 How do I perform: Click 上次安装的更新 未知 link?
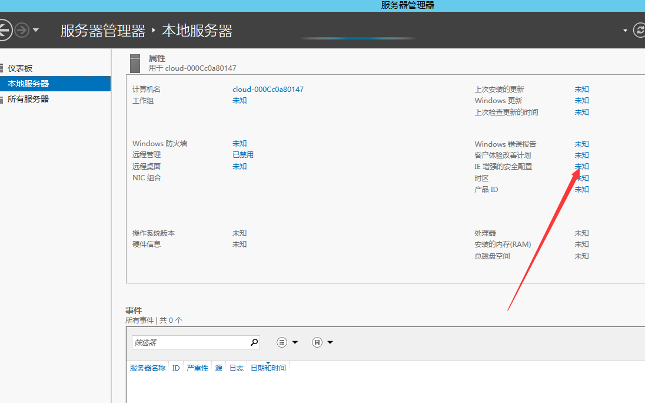pos(581,90)
